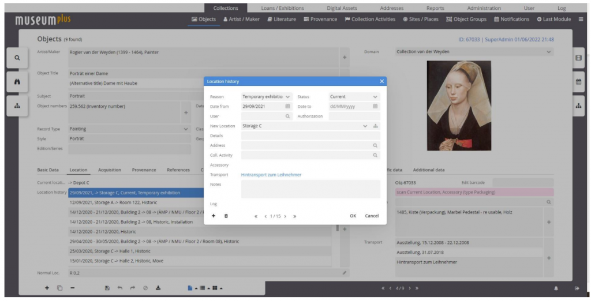The width and height of the screenshot is (591, 301).
Task: Open the Provenance module in navigation
Action: point(320,19)
